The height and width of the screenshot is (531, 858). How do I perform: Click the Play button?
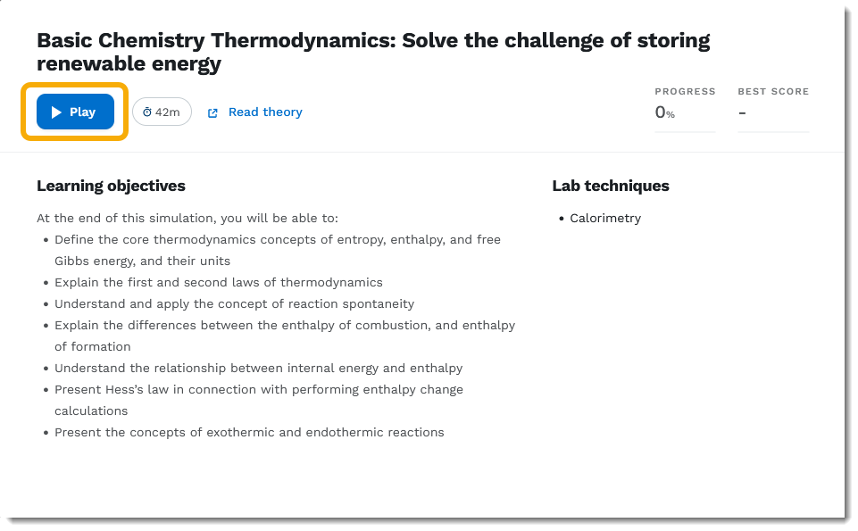tap(75, 112)
